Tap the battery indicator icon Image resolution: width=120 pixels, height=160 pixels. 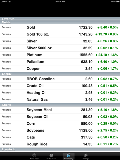[118, 2]
